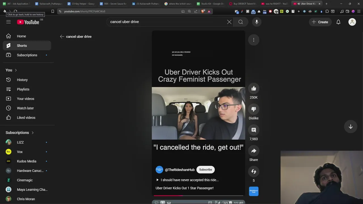
Task: Share the short via arrow icon
Action: coord(254,151)
